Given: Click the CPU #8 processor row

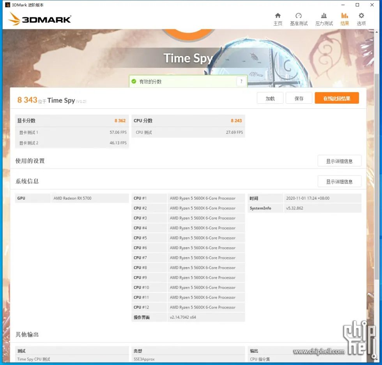Looking at the screenshot, I should point(188,268).
